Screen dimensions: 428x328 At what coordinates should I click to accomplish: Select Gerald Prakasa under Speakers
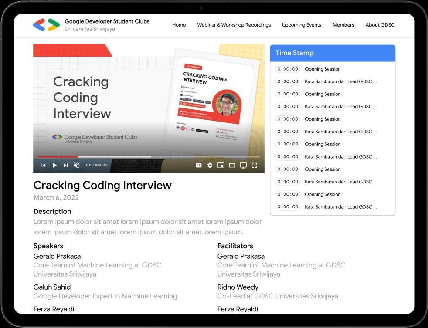coord(57,256)
